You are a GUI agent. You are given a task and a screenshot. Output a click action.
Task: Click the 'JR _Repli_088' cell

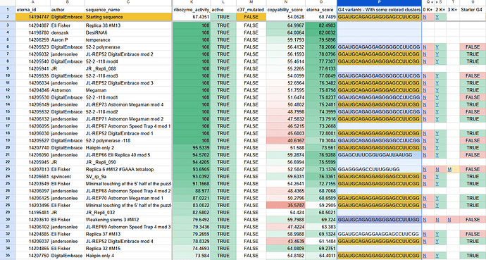pos(128,68)
